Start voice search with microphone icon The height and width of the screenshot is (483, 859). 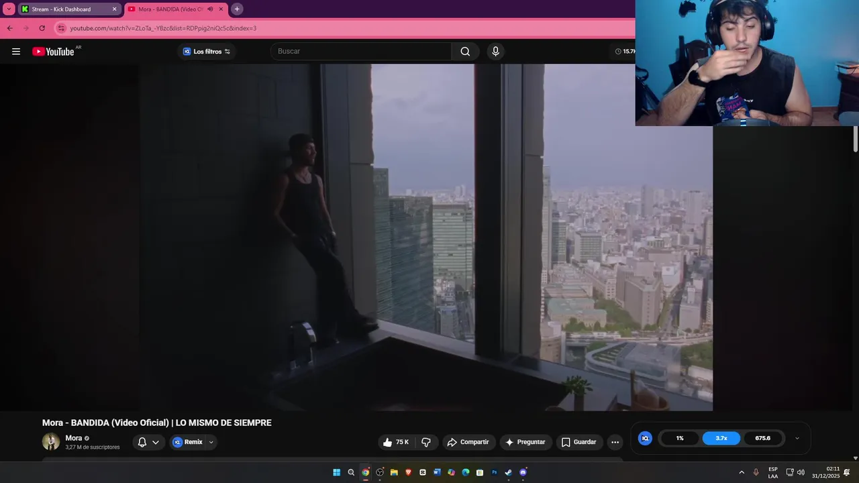pos(495,52)
